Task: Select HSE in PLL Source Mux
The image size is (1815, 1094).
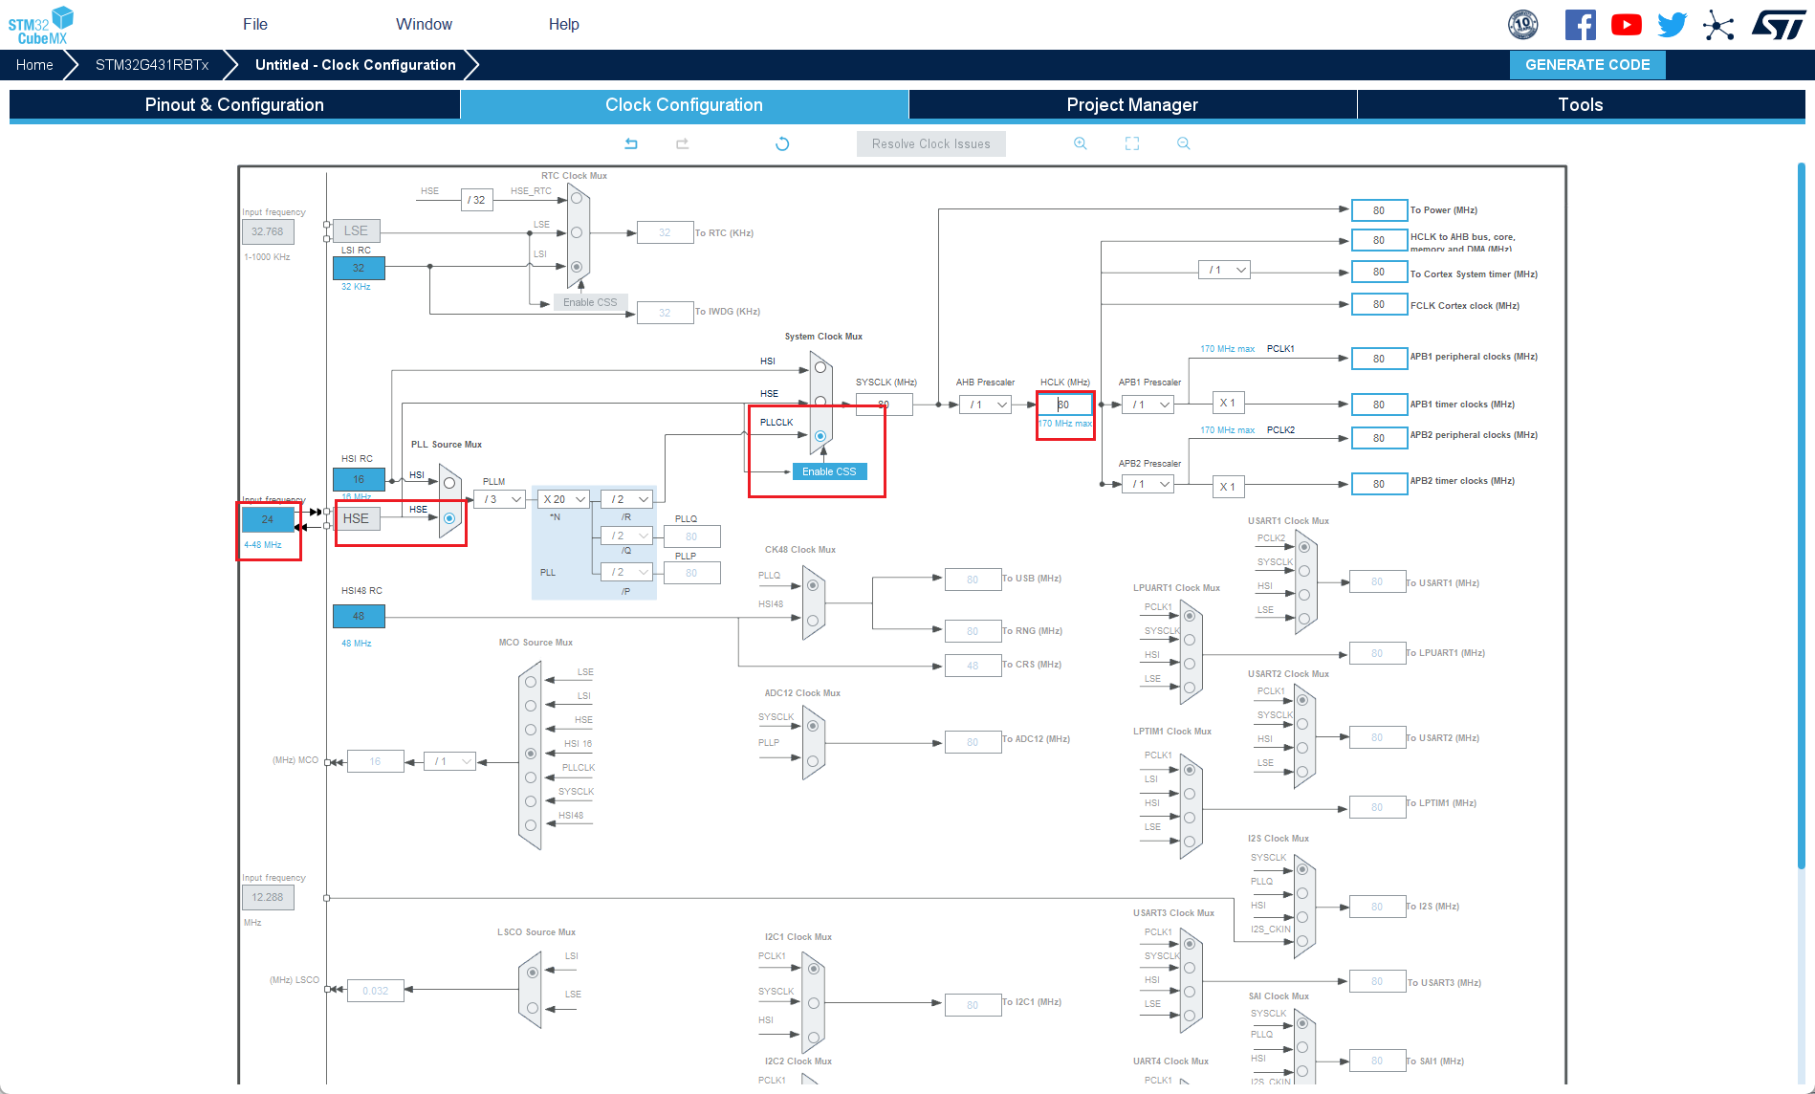Action: (449, 518)
